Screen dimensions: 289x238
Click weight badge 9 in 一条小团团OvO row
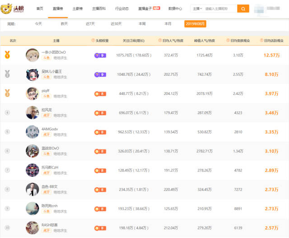(100, 55)
